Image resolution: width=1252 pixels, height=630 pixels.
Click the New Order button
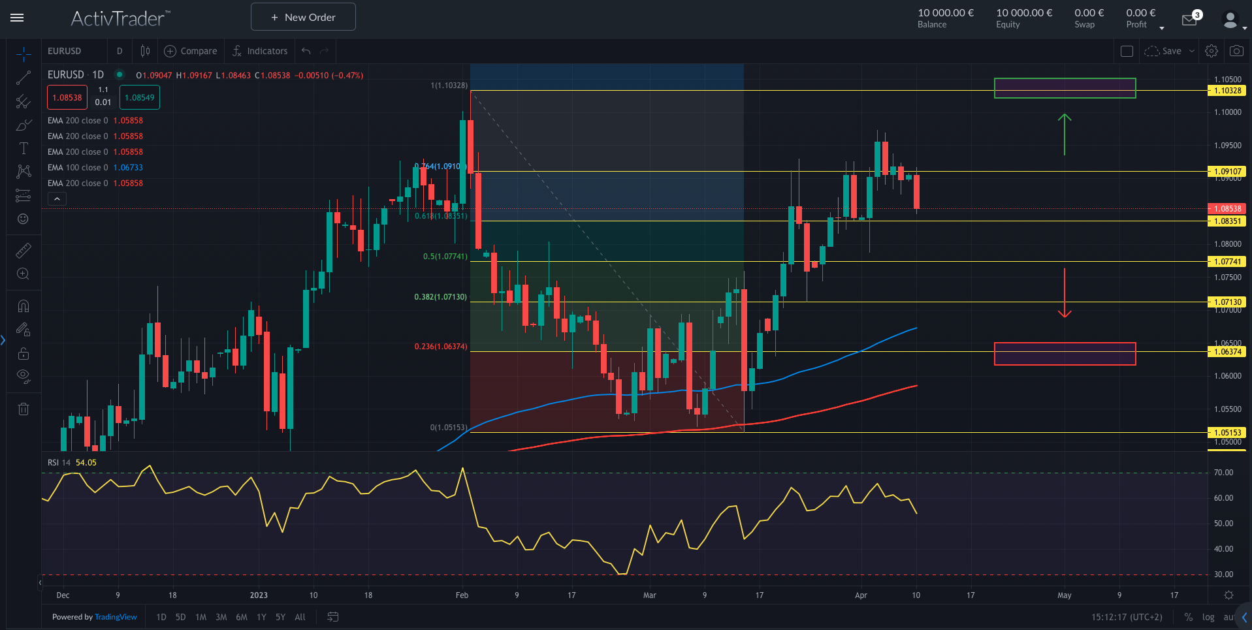[x=302, y=16]
